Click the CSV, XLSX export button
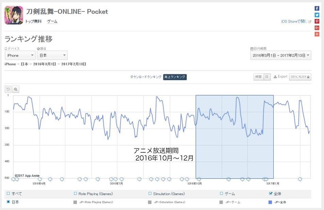Image resolution: width=324 pixels, height=210 pixels. pos(300,77)
